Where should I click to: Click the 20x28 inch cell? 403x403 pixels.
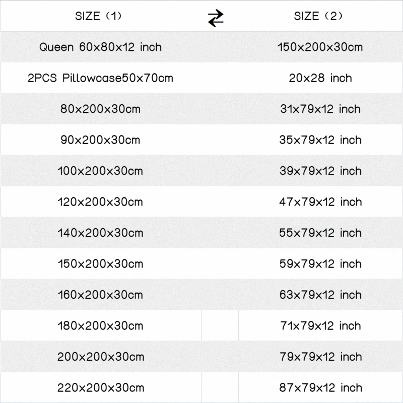[x=320, y=78]
